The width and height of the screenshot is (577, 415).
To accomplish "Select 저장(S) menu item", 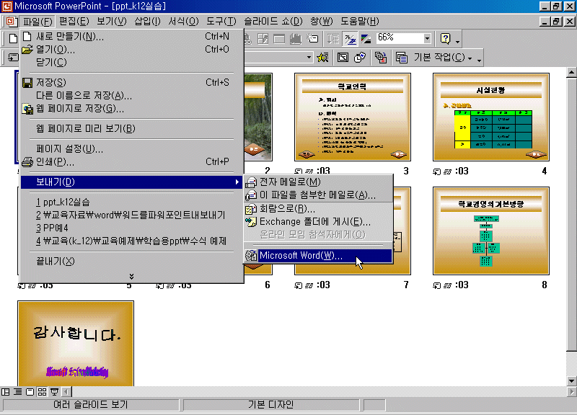I will click(132, 83).
